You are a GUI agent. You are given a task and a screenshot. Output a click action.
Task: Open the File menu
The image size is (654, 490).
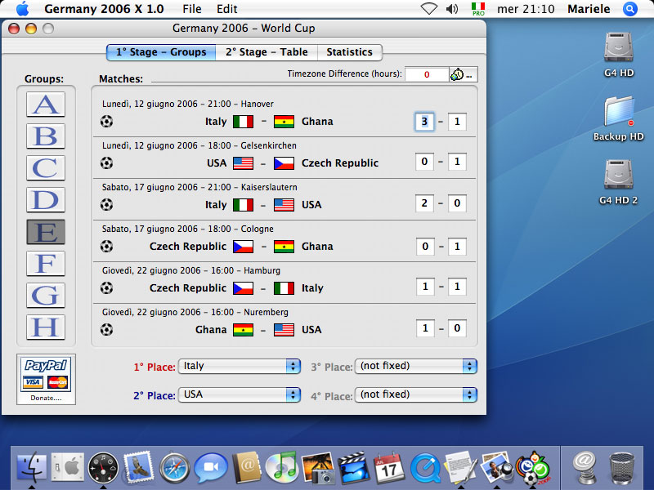[192, 9]
